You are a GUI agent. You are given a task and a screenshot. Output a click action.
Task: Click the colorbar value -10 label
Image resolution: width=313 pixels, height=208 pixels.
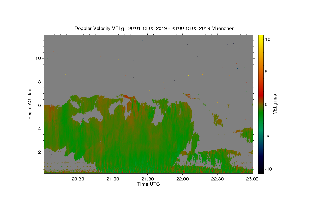tap(268, 169)
